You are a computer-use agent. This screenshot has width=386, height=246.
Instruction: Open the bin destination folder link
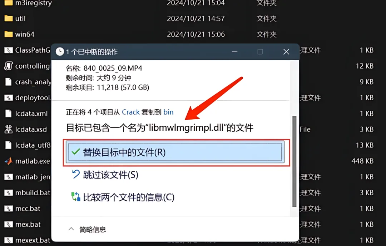168,112
